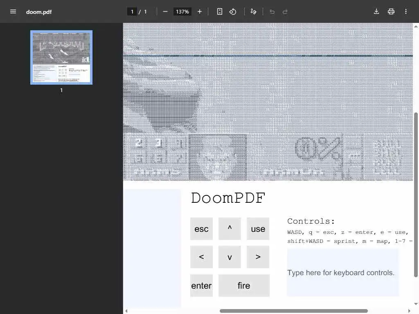Screen dimensions: 419x314
Task: Zoom in with the plus icon
Action: [200, 11]
